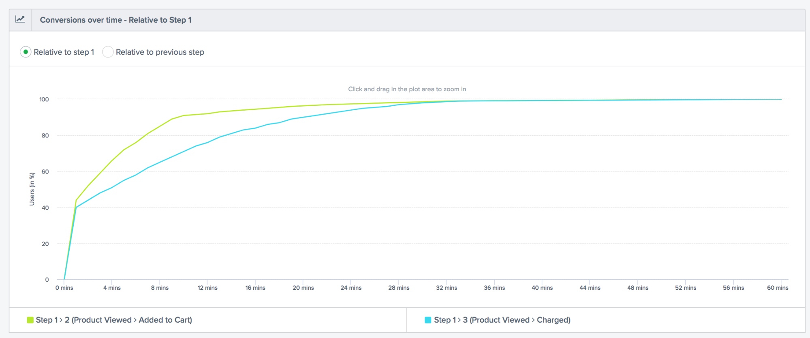
Task: Select the 'Relative to previous step' radio button
Action: coord(108,52)
